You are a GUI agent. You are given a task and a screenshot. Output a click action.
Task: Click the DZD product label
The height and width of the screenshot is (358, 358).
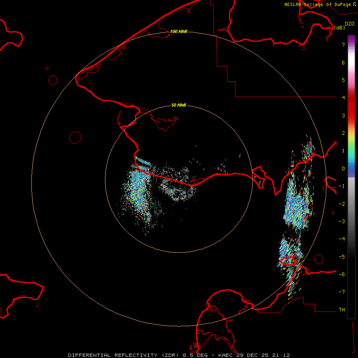click(x=350, y=24)
